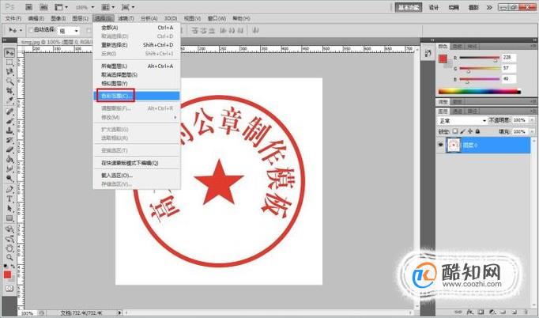Switch to the 设计 workspace
The image size is (539, 318).
coord(434,7)
